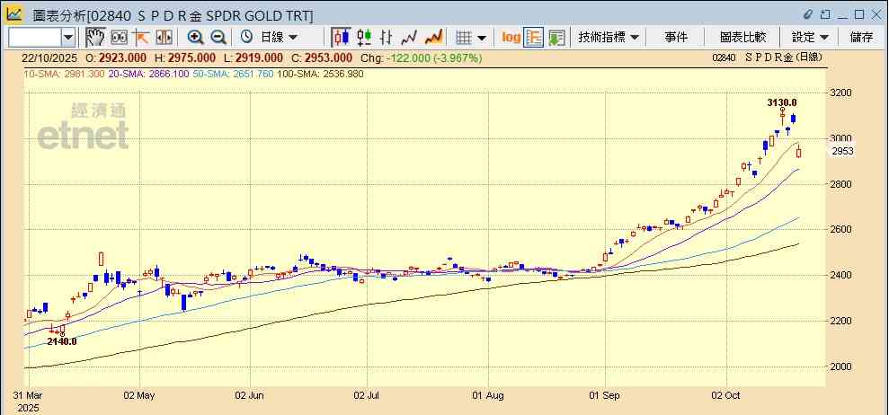
Task: Switch to OHLC bar chart type
Action: [387, 37]
